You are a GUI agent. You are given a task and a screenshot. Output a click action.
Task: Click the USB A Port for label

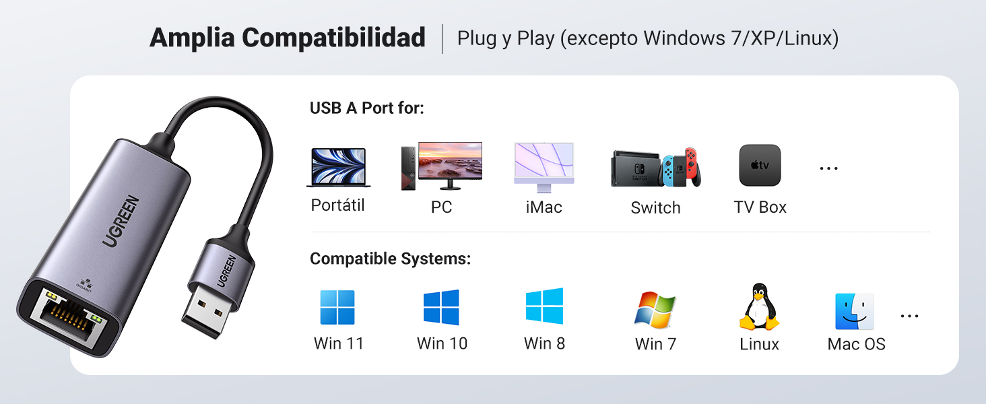367,108
